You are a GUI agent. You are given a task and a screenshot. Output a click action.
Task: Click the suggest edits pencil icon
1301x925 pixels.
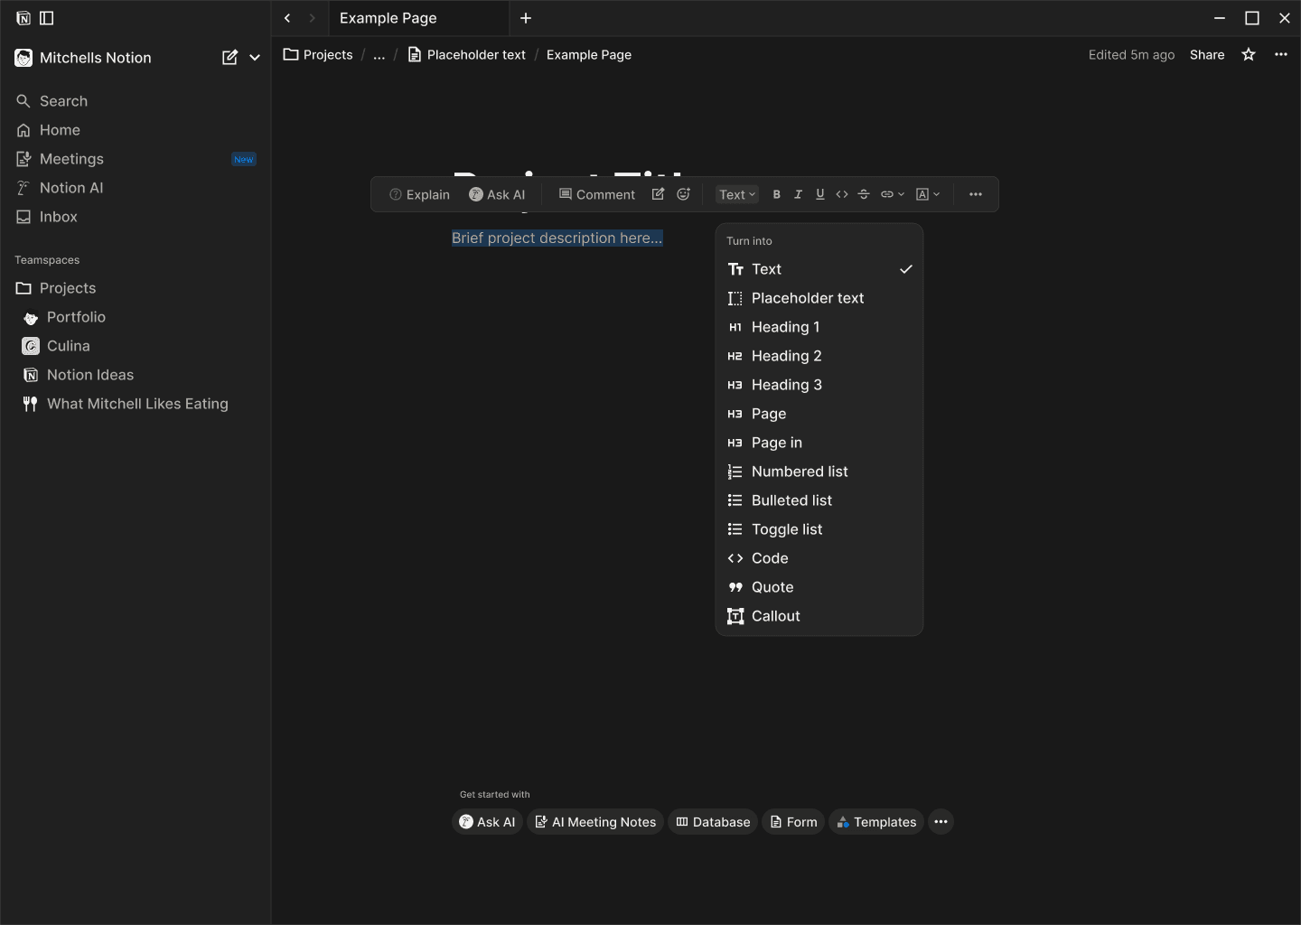pos(659,194)
